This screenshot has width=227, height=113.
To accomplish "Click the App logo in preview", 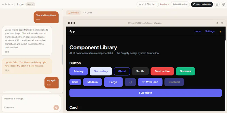I will click(72, 31).
